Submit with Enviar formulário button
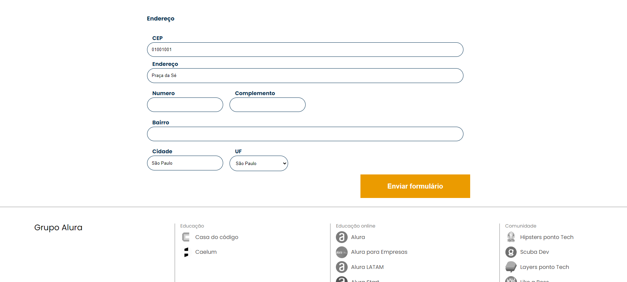 415,186
